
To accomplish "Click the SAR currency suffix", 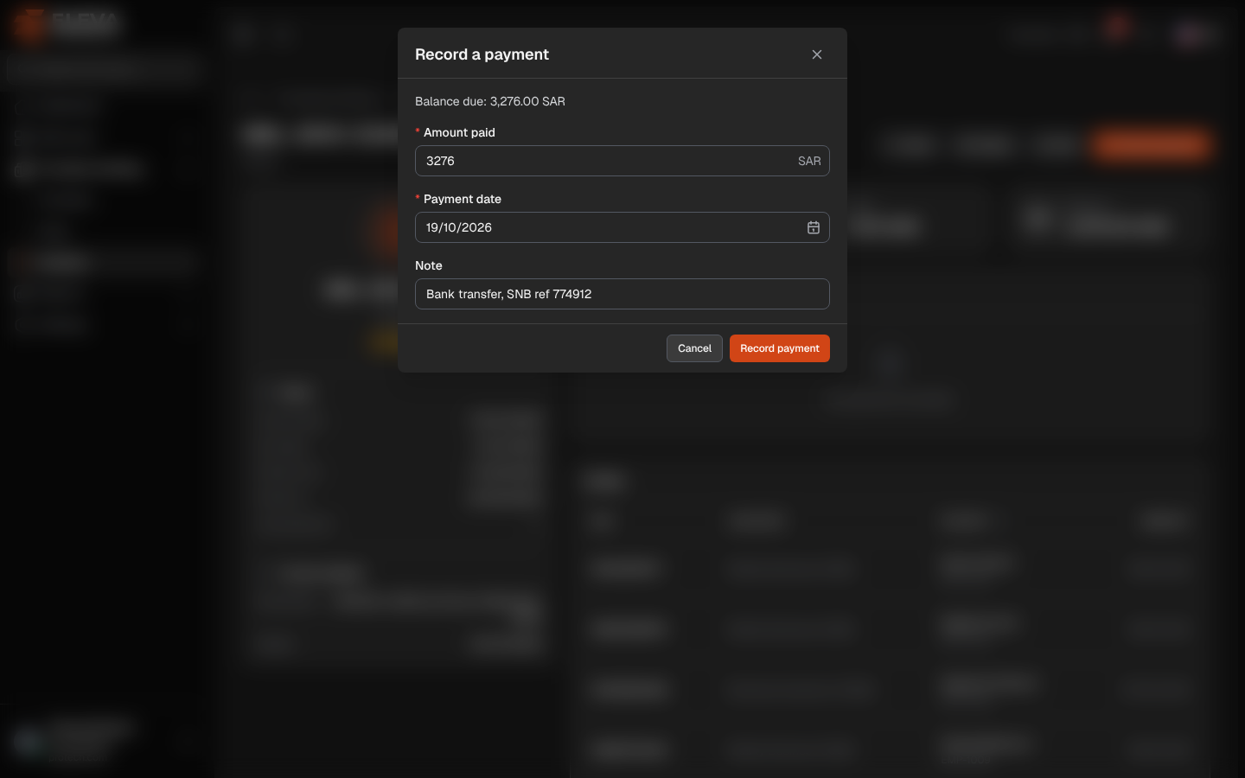I will tap(809, 161).
